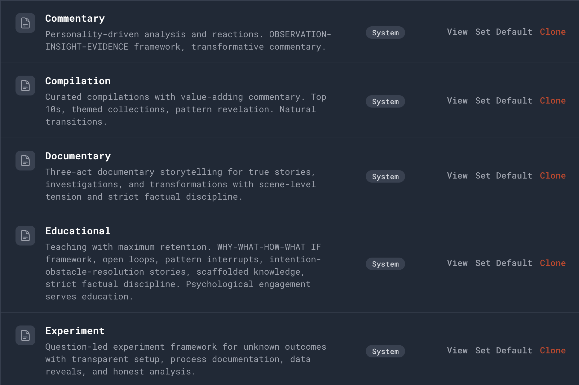Click the System badge on Commentary
Viewport: 579px width, 385px height.
coord(385,33)
